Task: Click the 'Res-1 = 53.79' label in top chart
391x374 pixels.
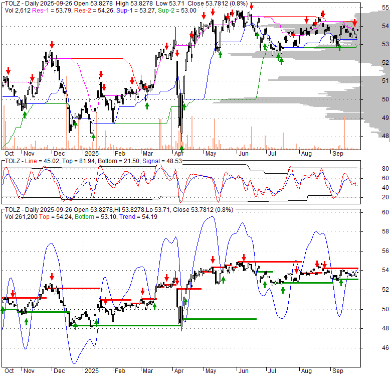Action: [52, 11]
